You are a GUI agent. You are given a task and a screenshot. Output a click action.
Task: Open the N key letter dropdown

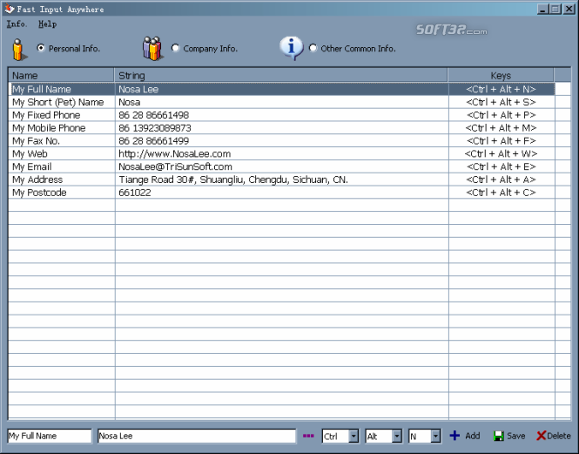(x=435, y=437)
